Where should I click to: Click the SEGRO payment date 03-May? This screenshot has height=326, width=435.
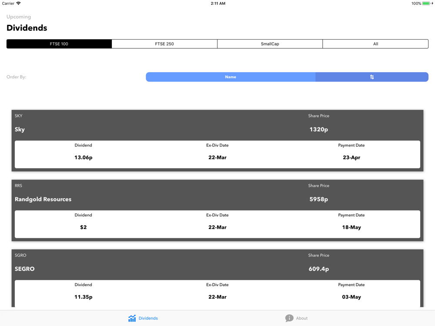[351, 297]
